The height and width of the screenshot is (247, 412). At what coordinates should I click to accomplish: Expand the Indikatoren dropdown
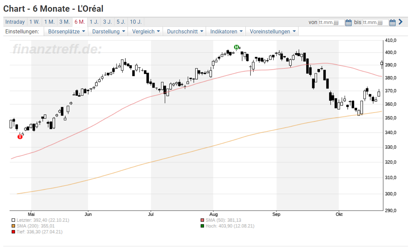[226, 31]
